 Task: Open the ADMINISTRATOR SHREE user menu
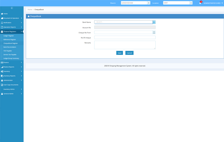[x=213, y=3]
